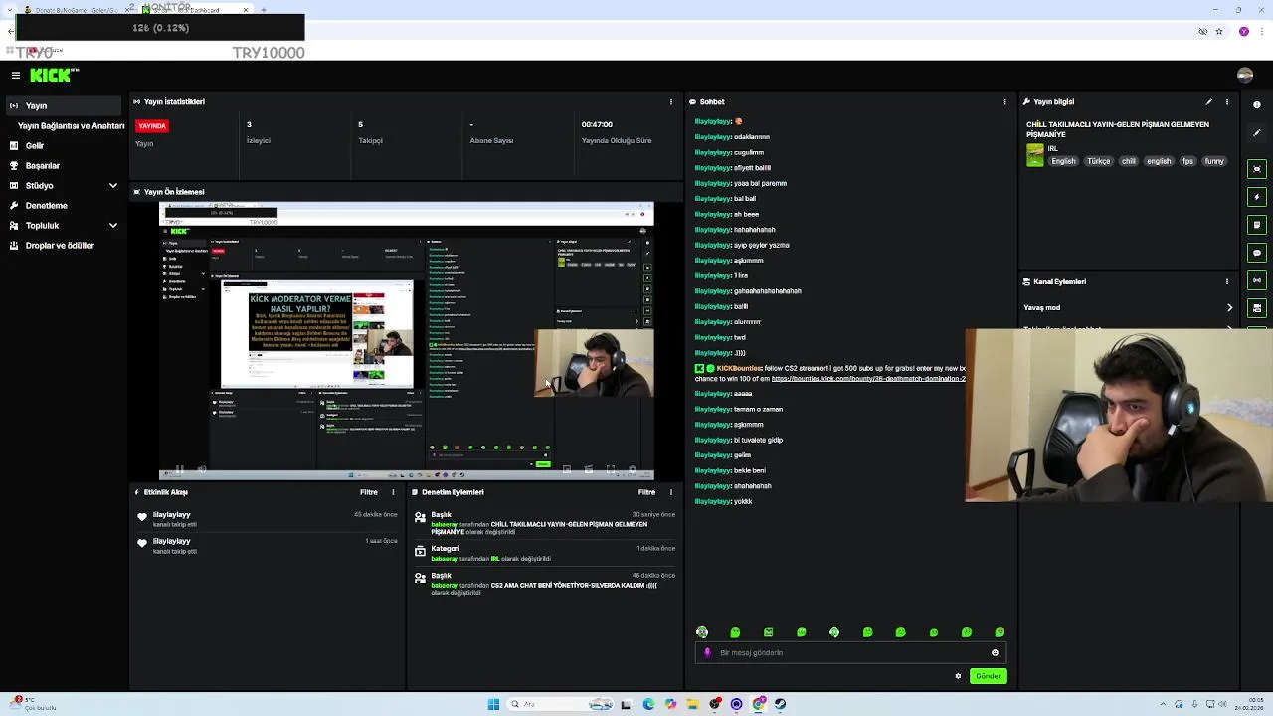Screen dimensions: 1273x716
Task: Click the info icon in right sidebar
Action: pos(1257,104)
